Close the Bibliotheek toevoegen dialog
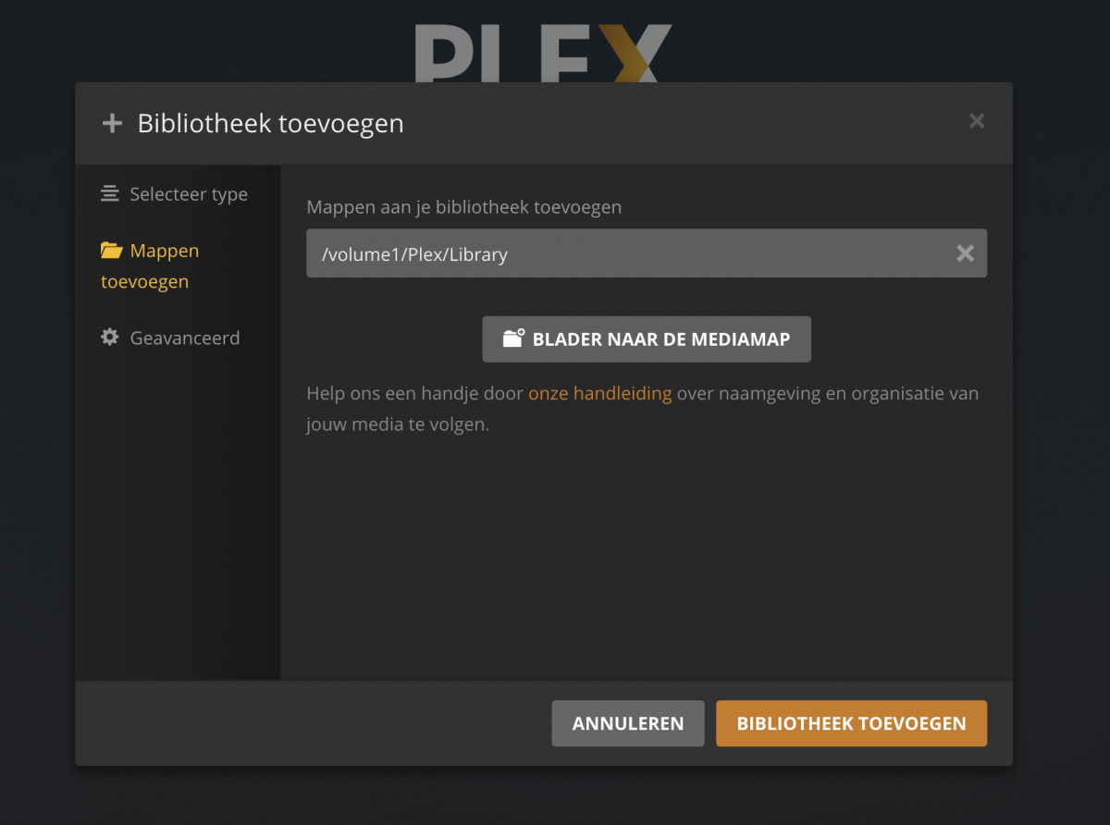Screen dimensions: 1110x825 (x=977, y=121)
